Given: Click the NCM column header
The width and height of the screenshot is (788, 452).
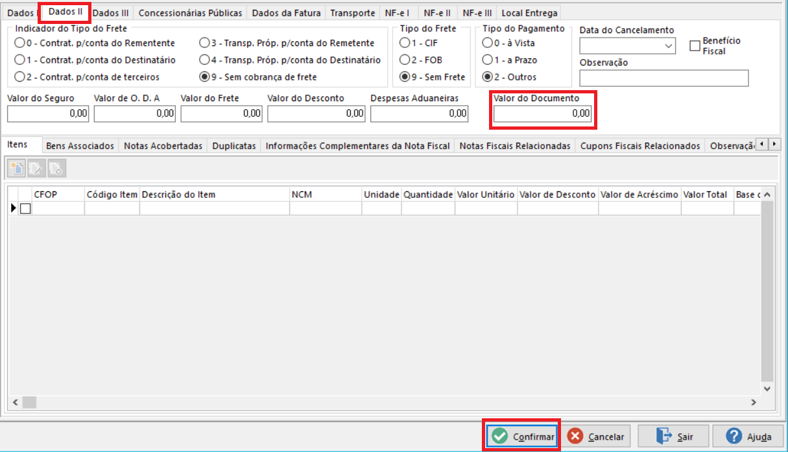Looking at the screenshot, I should tap(326, 195).
